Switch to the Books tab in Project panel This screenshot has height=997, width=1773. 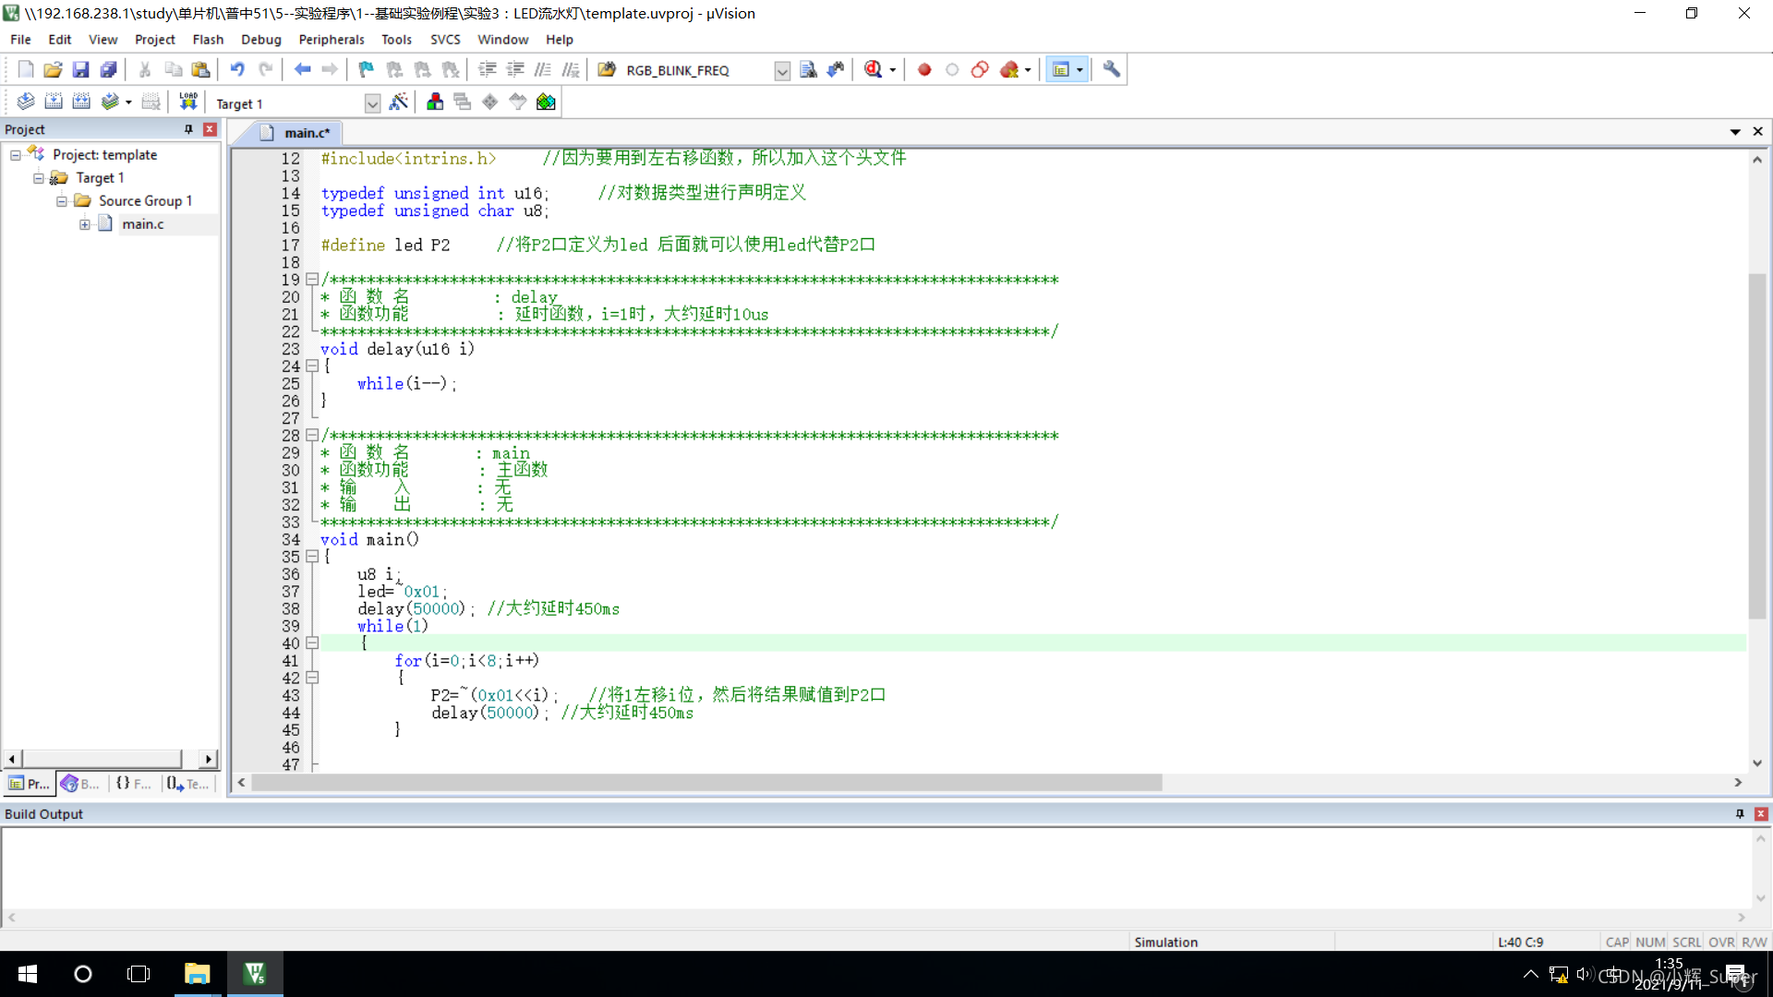80,784
